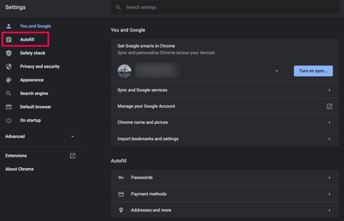Click the Safety check shield icon
Viewport: 344px width, 221px height.
pyautogui.click(x=9, y=53)
